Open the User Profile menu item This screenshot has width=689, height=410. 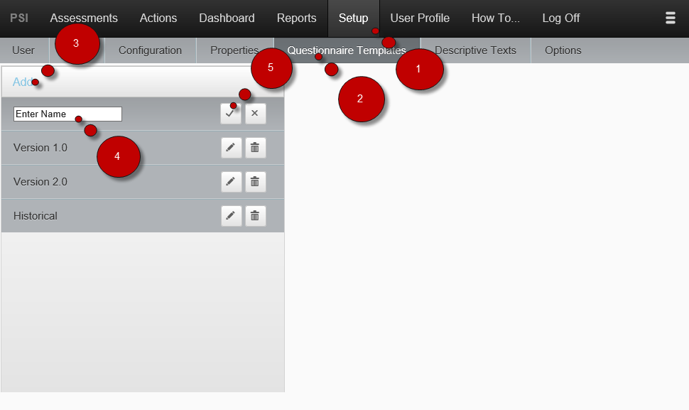420,18
